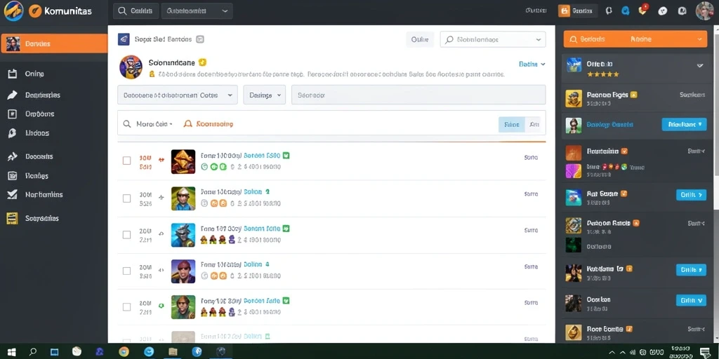
Task: Select the highlighted orange item atop the sidebar
Action: [54, 43]
